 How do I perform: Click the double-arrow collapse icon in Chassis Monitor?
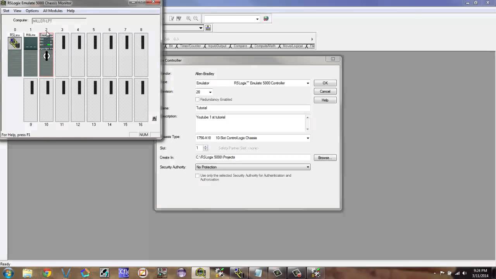tap(154, 119)
